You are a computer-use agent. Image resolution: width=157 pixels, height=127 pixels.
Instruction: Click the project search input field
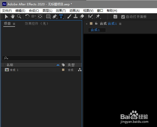tap(41, 58)
